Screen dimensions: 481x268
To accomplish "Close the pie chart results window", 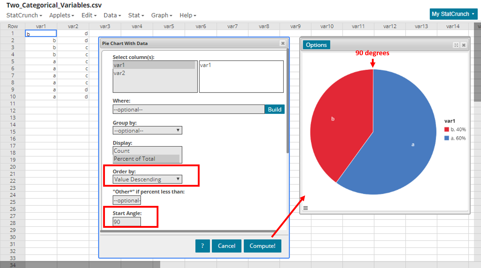I will click(464, 45).
